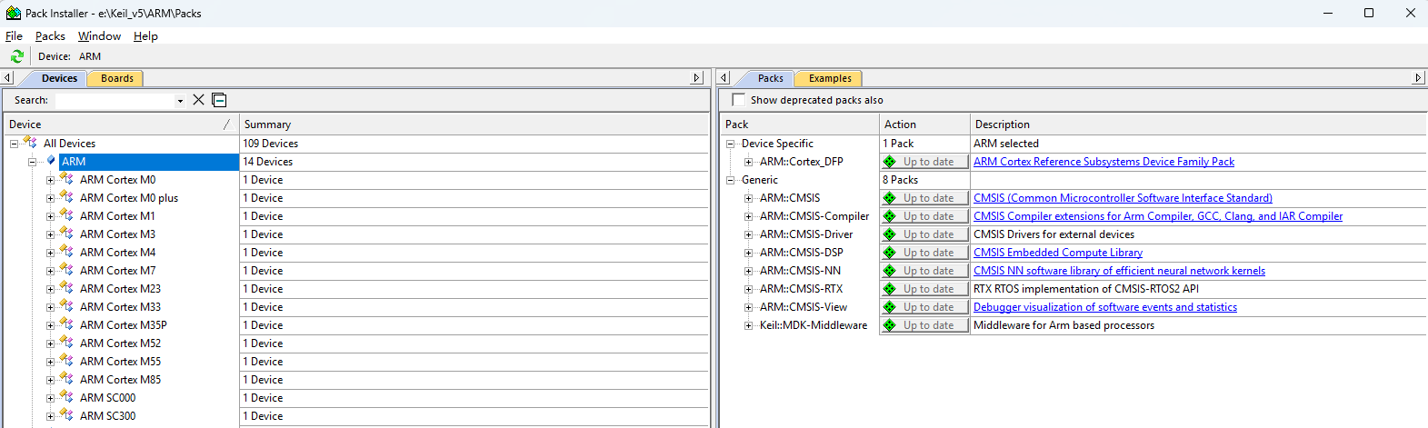This screenshot has width=1428, height=428.
Task: Click Up to date button for ARM::CMSIS-RTX
Action: pos(924,289)
